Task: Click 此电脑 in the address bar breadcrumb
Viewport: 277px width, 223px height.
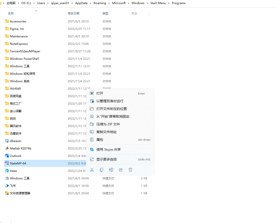Action: [11, 3]
